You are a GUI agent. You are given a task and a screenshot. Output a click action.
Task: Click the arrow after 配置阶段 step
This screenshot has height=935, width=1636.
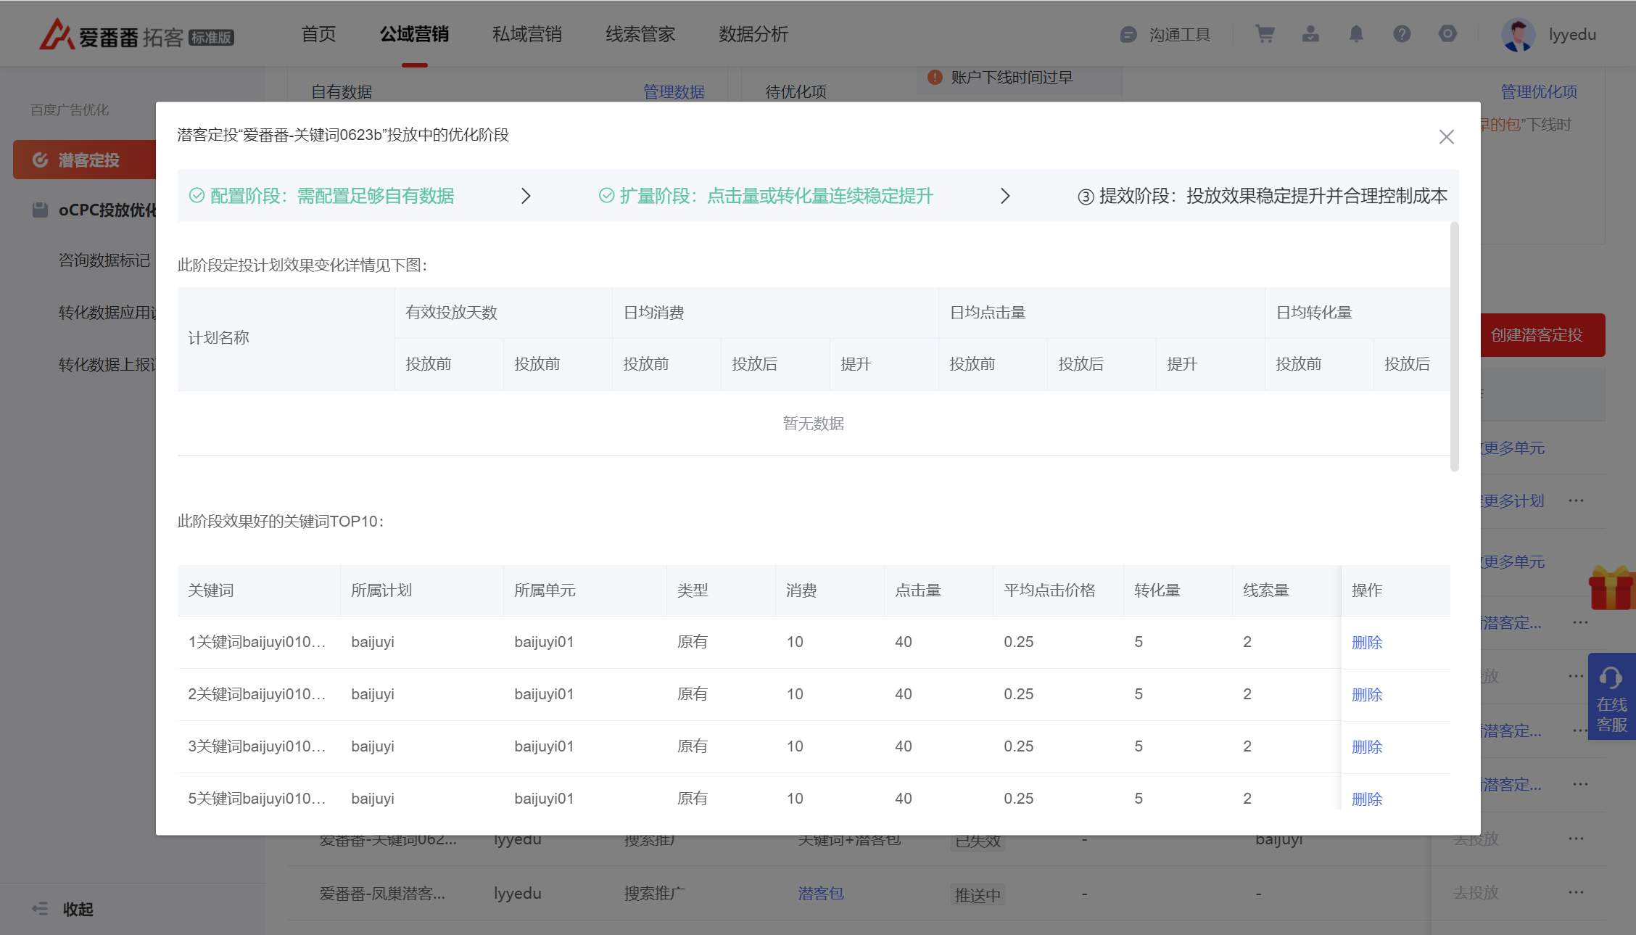pos(526,196)
